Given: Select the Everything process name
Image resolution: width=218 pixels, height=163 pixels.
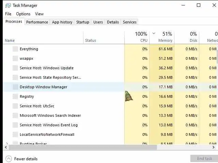Looking at the screenshot, I should (x=29, y=49).
